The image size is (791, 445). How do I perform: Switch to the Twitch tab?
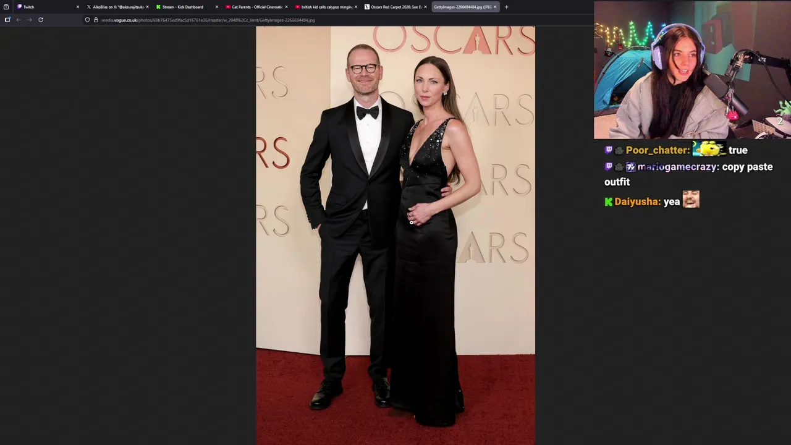point(46,7)
